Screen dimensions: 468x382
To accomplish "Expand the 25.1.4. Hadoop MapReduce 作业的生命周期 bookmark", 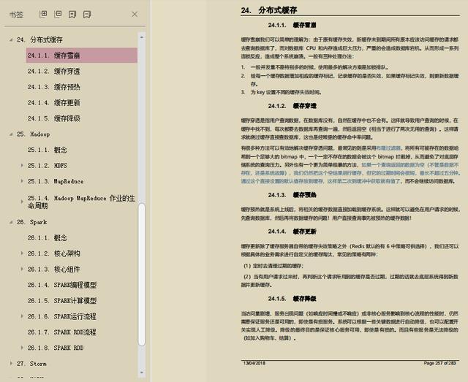I will tap(22, 202).
